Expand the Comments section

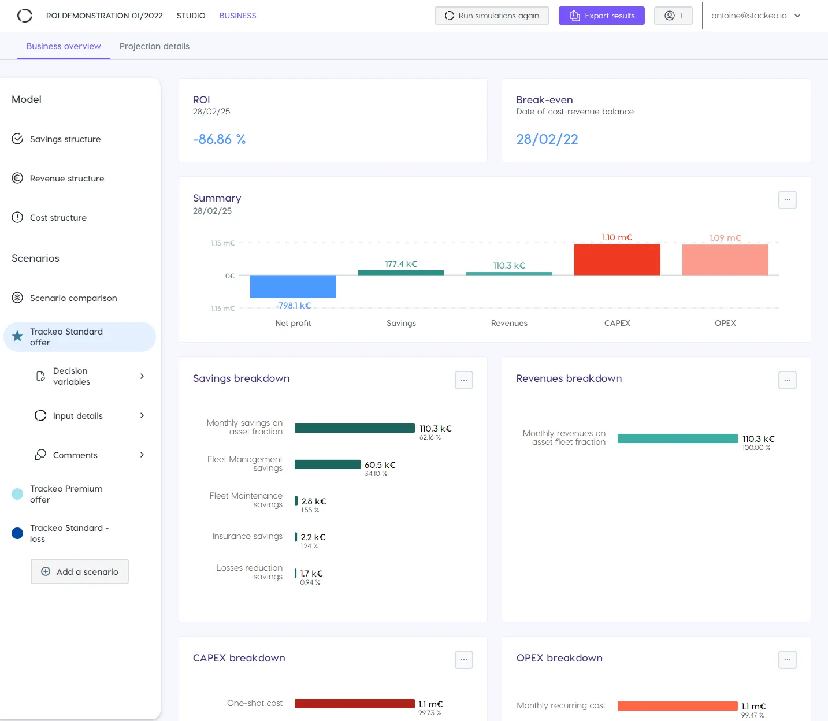(x=142, y=455)
